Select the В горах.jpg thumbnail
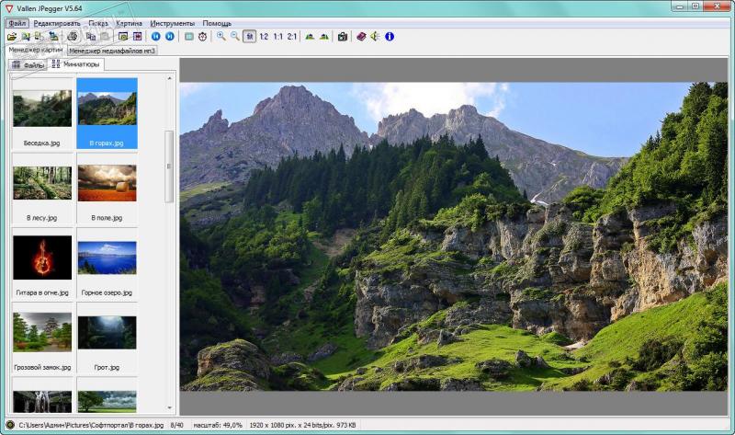This screenshot has height=435, width=735. [107, 113]
